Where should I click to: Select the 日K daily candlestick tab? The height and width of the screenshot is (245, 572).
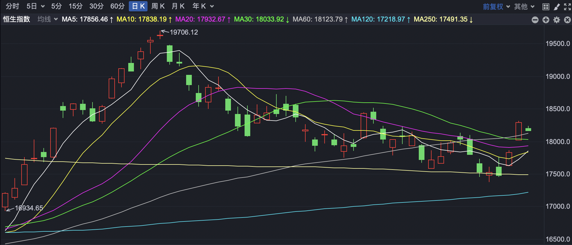138,6
